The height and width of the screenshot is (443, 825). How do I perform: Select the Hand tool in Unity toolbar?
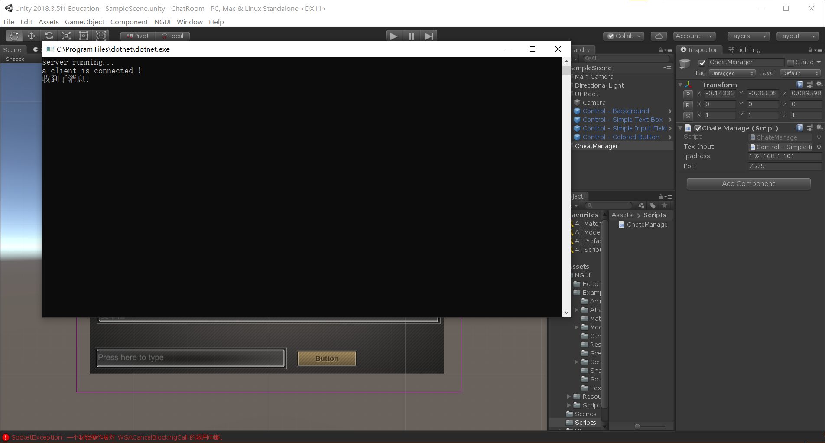[x=14, y=36]
